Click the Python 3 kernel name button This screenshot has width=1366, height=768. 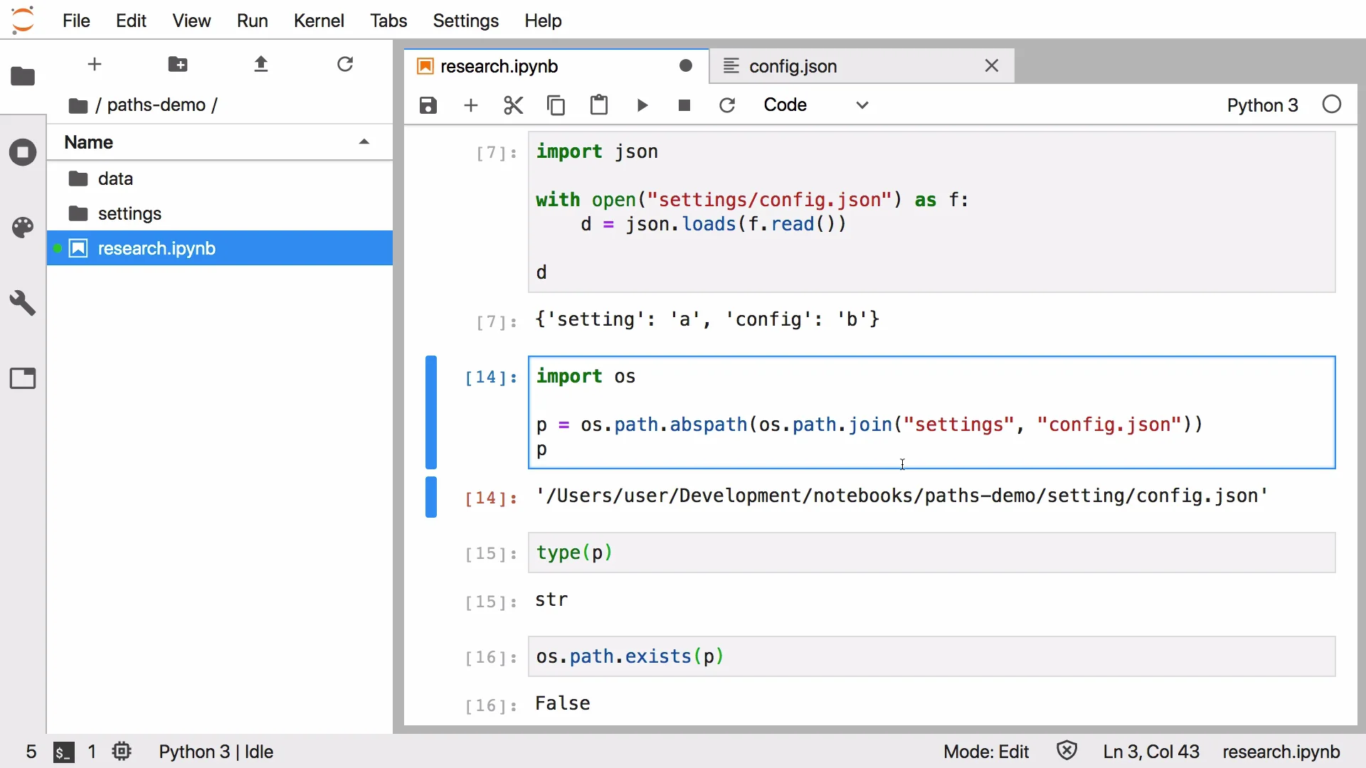[x=1262, y=105]
